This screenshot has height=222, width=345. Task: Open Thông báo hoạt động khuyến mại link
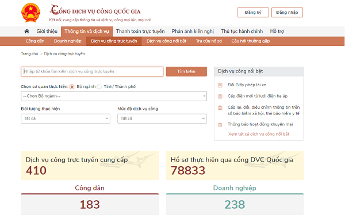[260, 124]
